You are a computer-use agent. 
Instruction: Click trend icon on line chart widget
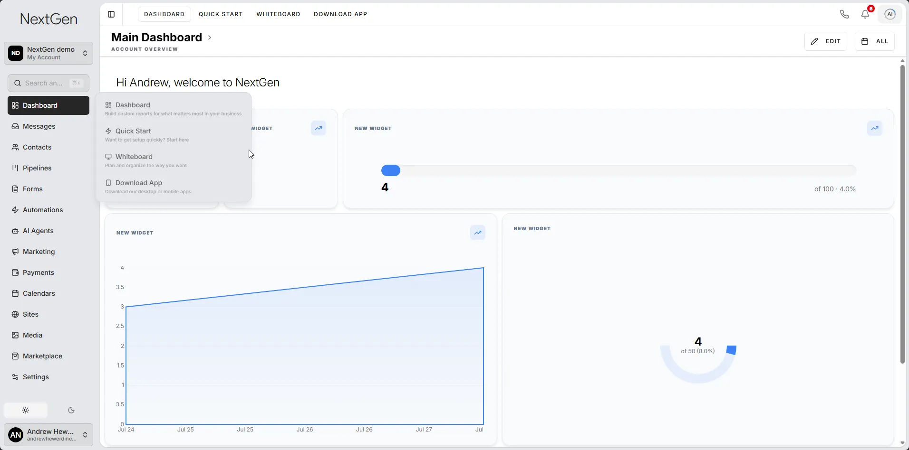[478, 233]
